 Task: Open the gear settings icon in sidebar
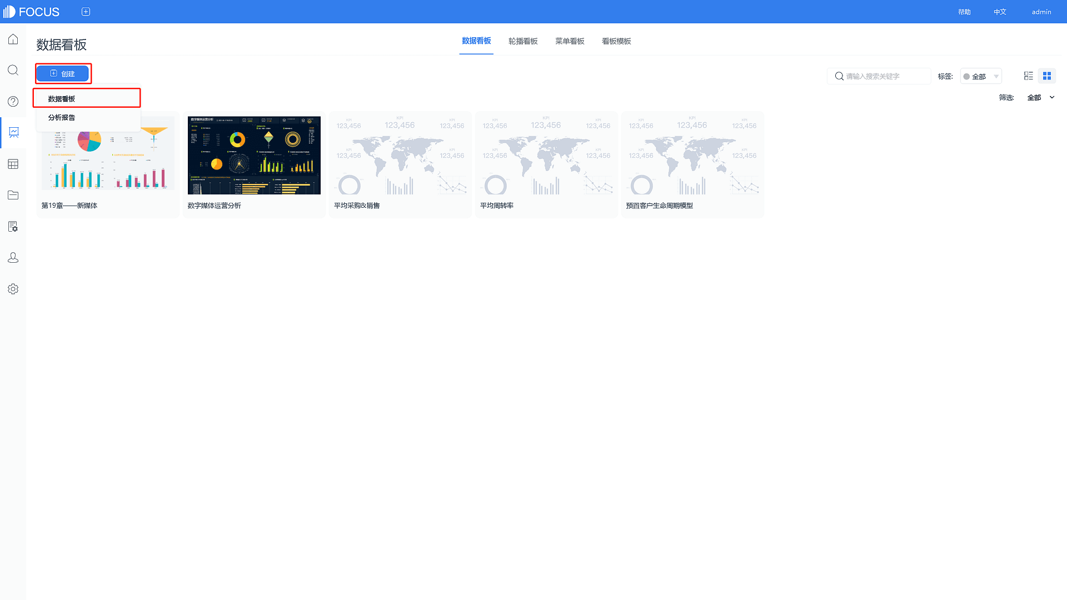point(13,289)
